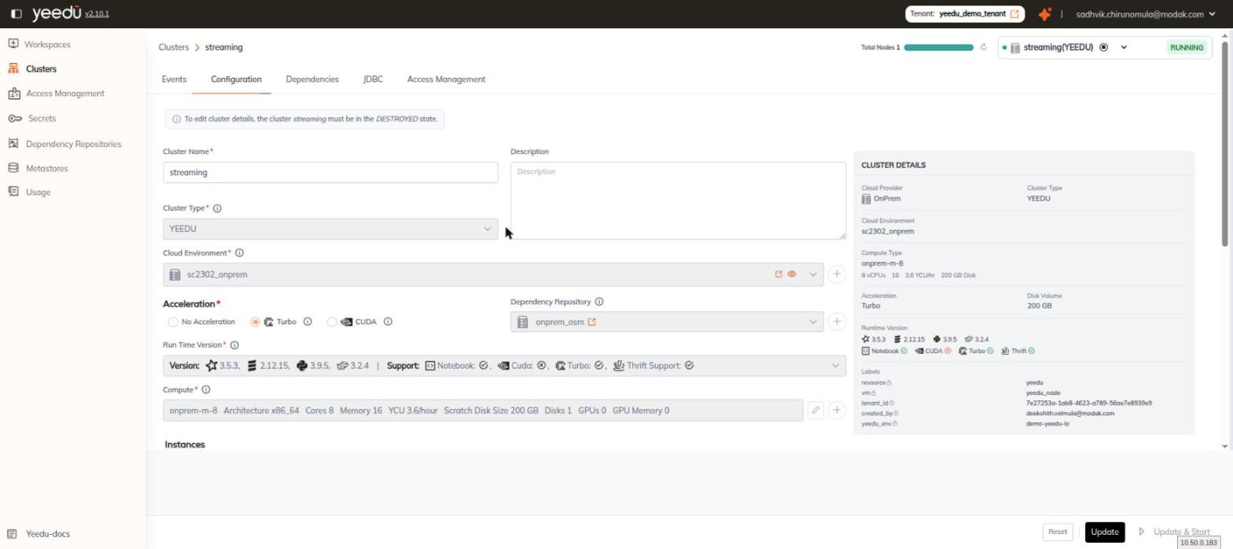Open the Compute onprem-m-8 selector
The image size is (1233, 549).
[483, 411]
